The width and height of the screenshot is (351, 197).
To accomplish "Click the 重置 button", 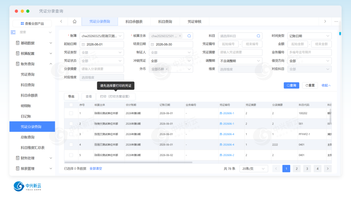I will (x=310, y=86).
